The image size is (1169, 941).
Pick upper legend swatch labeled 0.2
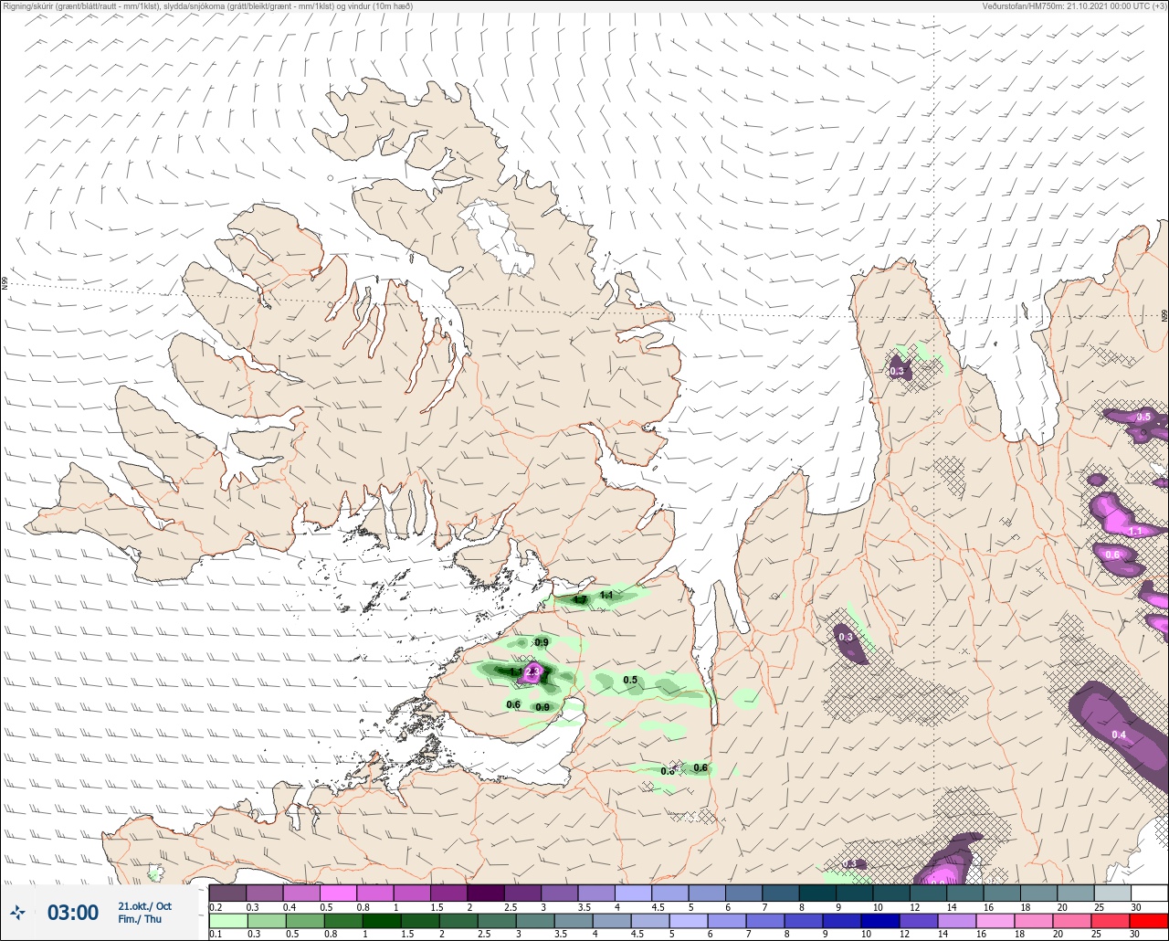[227, 893]
